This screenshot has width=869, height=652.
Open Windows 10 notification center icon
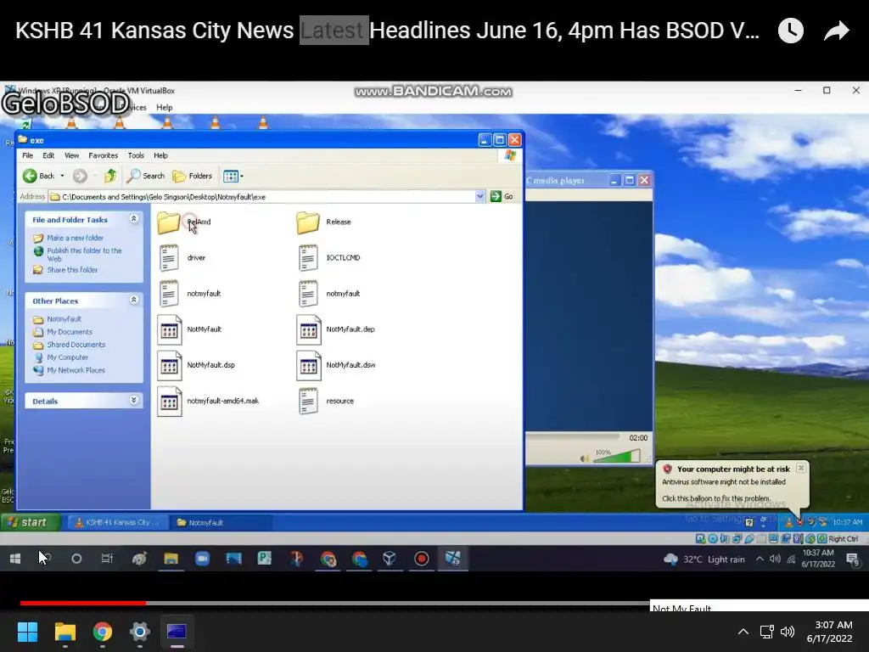click(852, 559)
